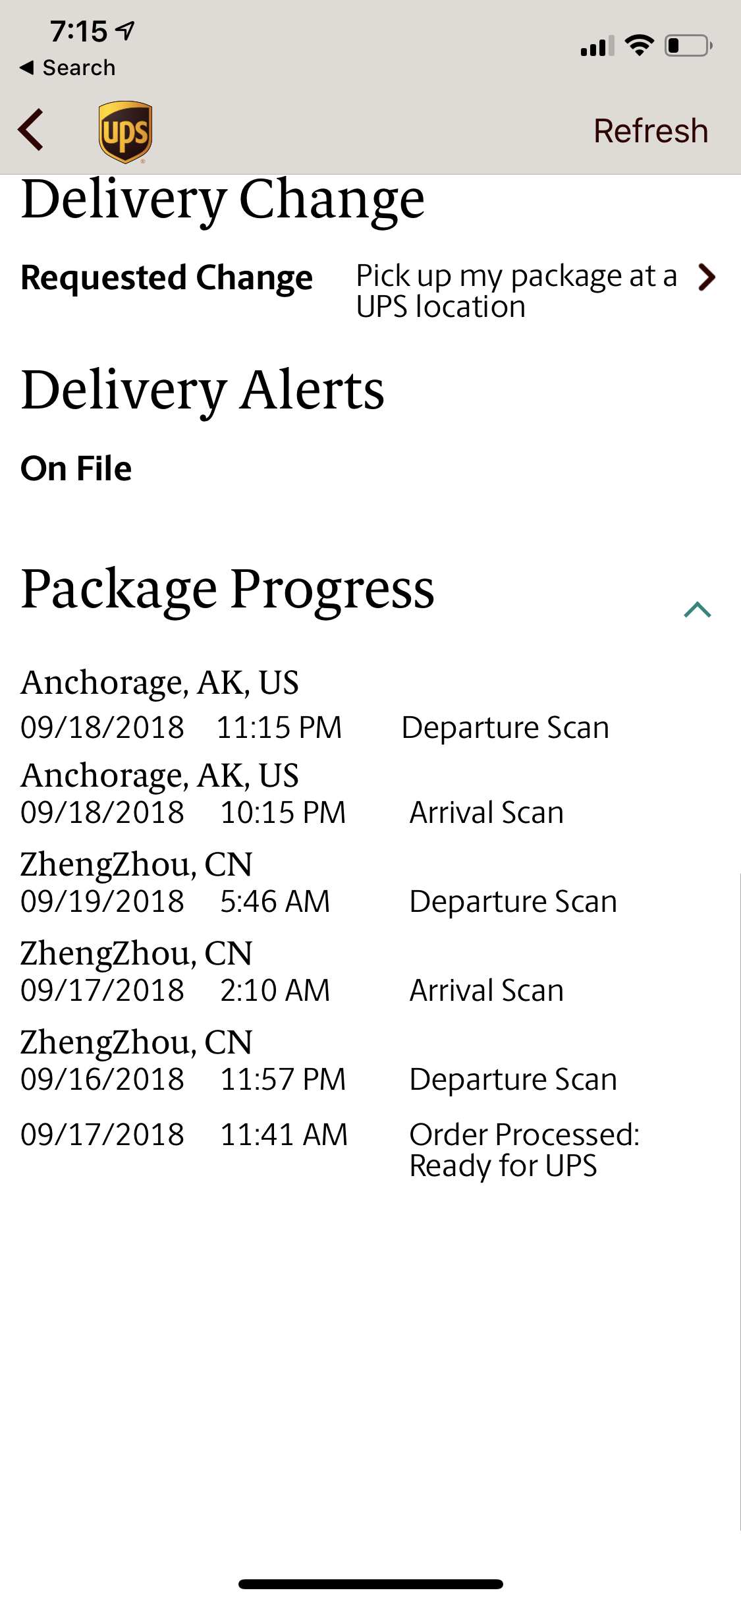741x1605 pixels.
Task: Return to Search via the small back triangle
Action: tap(27, 67)
